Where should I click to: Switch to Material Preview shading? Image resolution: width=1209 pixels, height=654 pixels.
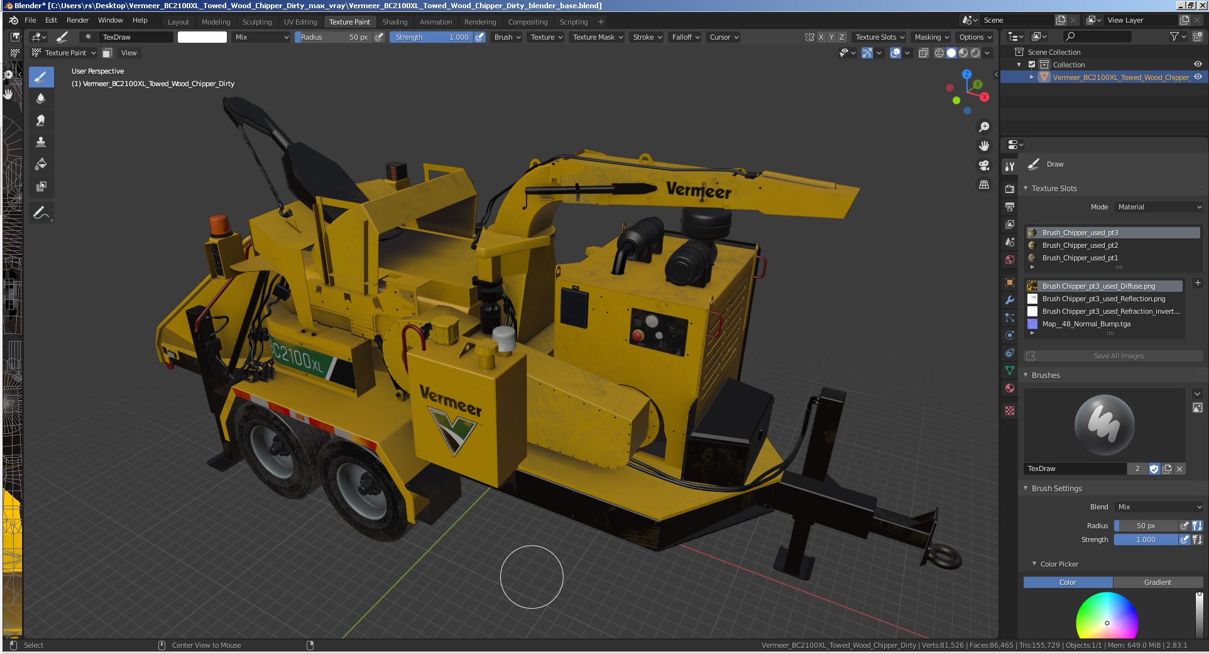point(963,53)
